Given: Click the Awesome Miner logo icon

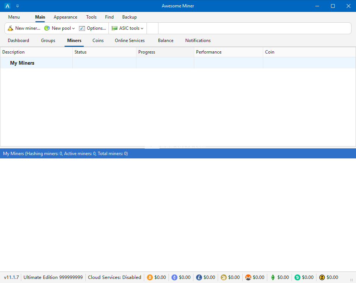Looking at the screenshot, I should (7, 6).
